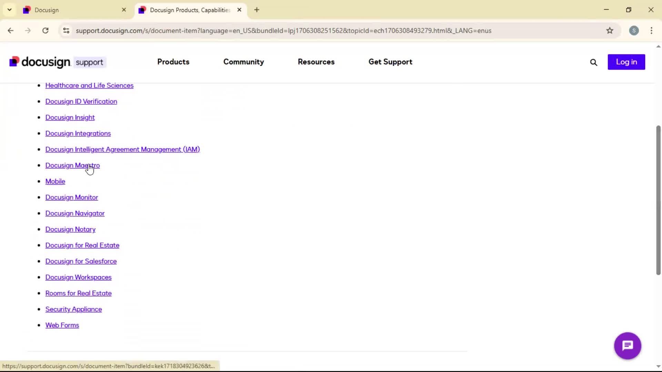662x372 pixels.
Task: Open Docusign for Salesforce link
Action: (81, 261)
